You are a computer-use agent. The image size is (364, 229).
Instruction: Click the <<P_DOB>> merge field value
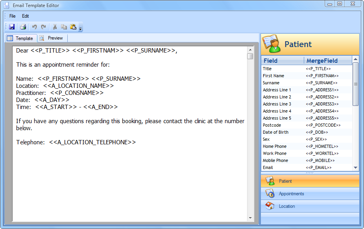tap(317, 132)
